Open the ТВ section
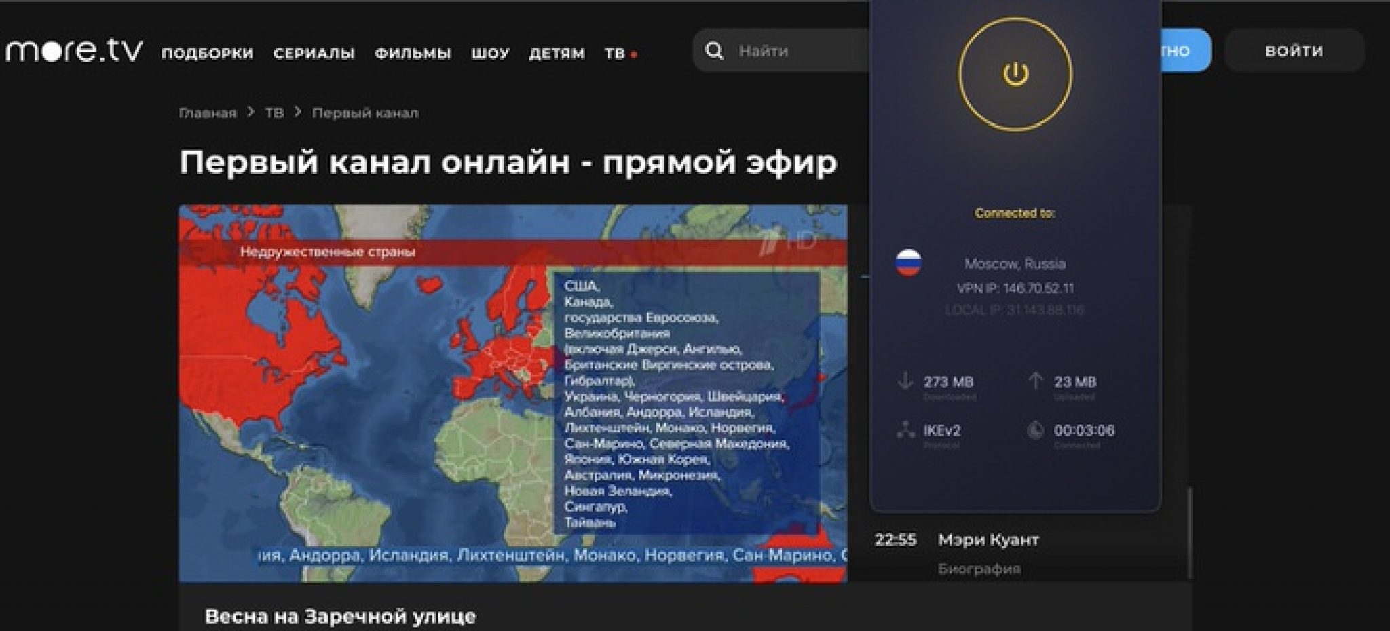Image resolution: width=1390 pixels, height=631 pixels. [x=615, y=53]
